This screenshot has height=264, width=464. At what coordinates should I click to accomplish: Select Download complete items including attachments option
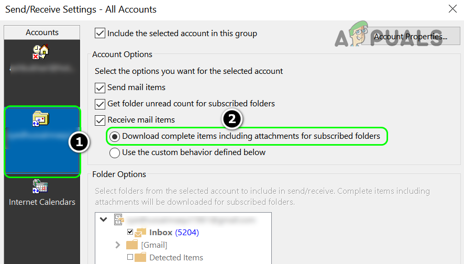114,136
